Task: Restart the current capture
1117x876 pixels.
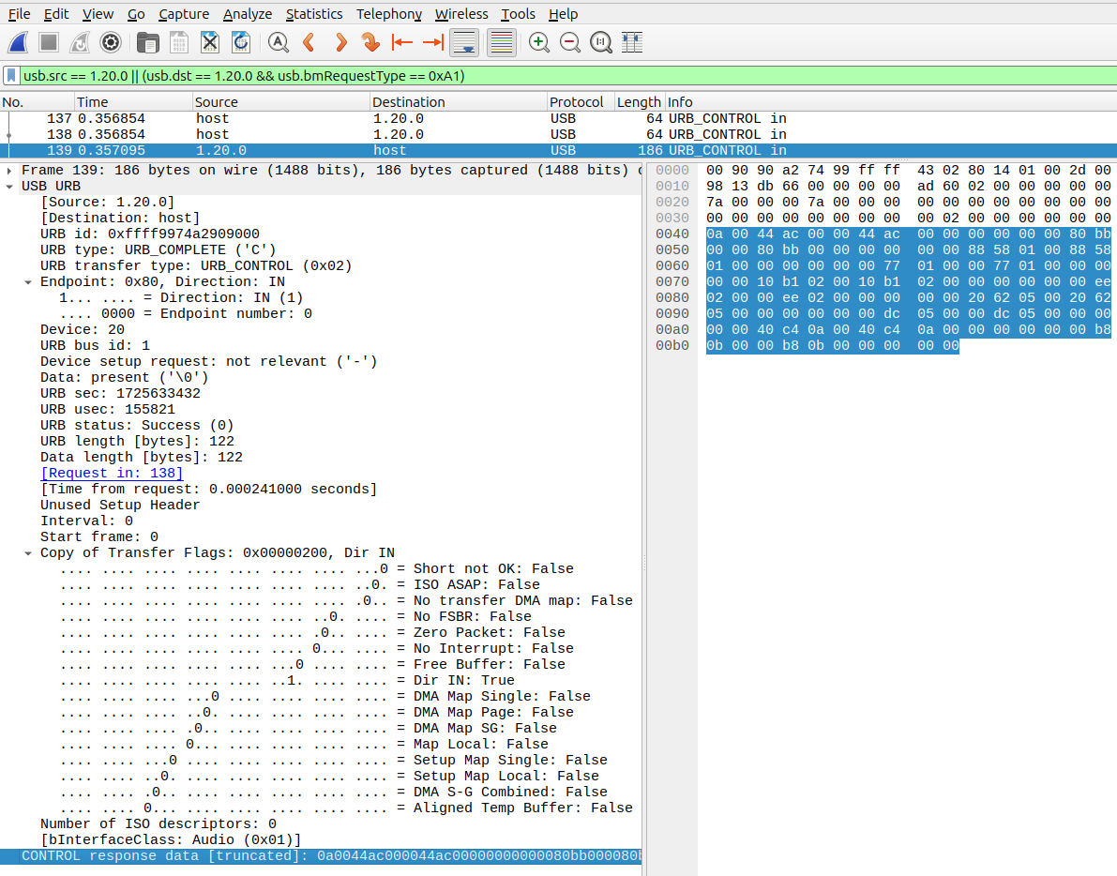Action: [x=81, y=42]
